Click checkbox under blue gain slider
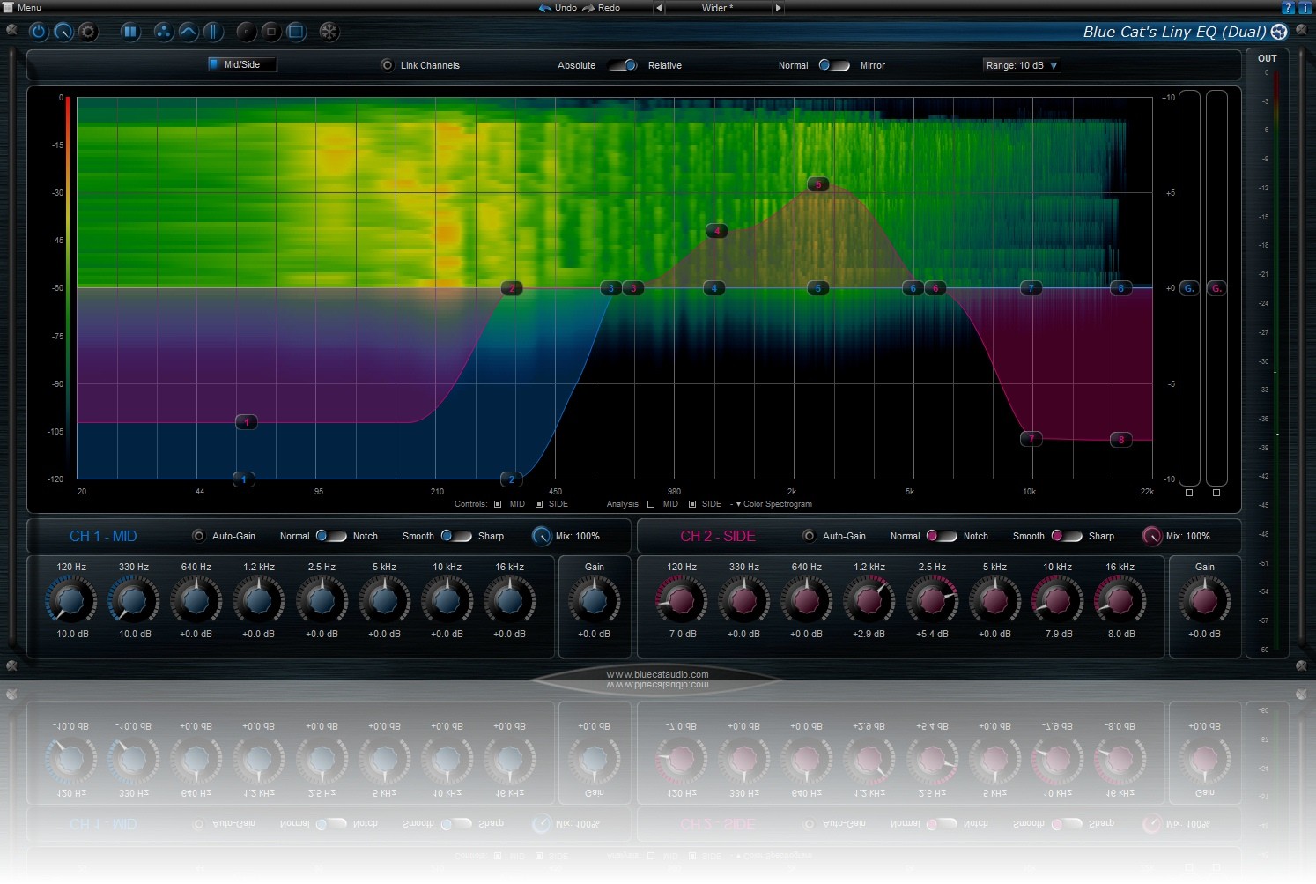Image resolution: width=1316 pixels, height=884 pixels. click(1189, 493)
